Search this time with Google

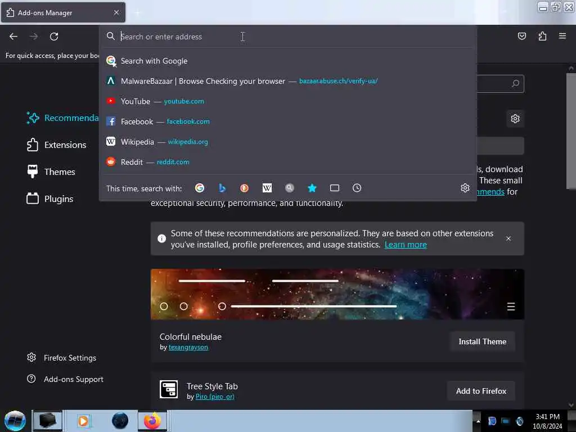tap(200, 188)
